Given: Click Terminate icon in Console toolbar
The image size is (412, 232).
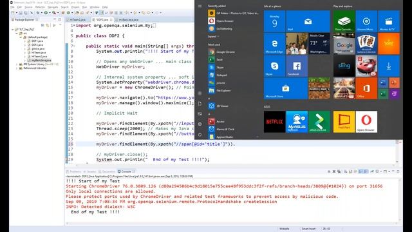Looking at the screenshot, I should [x=329, y=171].
